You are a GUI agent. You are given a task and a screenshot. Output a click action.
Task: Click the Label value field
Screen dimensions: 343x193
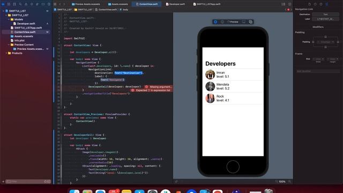[x=325, y=19]
